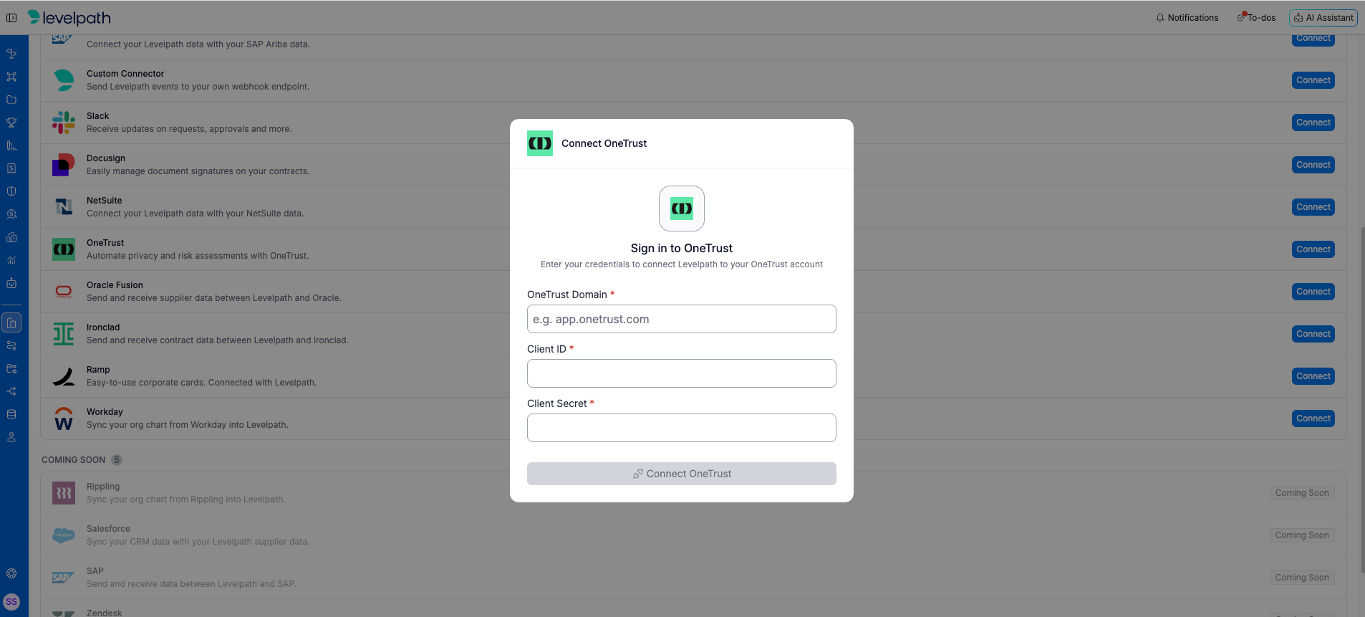This screenshot has width=1365, height=617.
Task: Open the person icon in the sidebar
Action: [11, 437]
